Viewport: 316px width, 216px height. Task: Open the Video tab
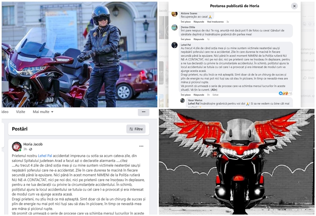click(5, 112)
